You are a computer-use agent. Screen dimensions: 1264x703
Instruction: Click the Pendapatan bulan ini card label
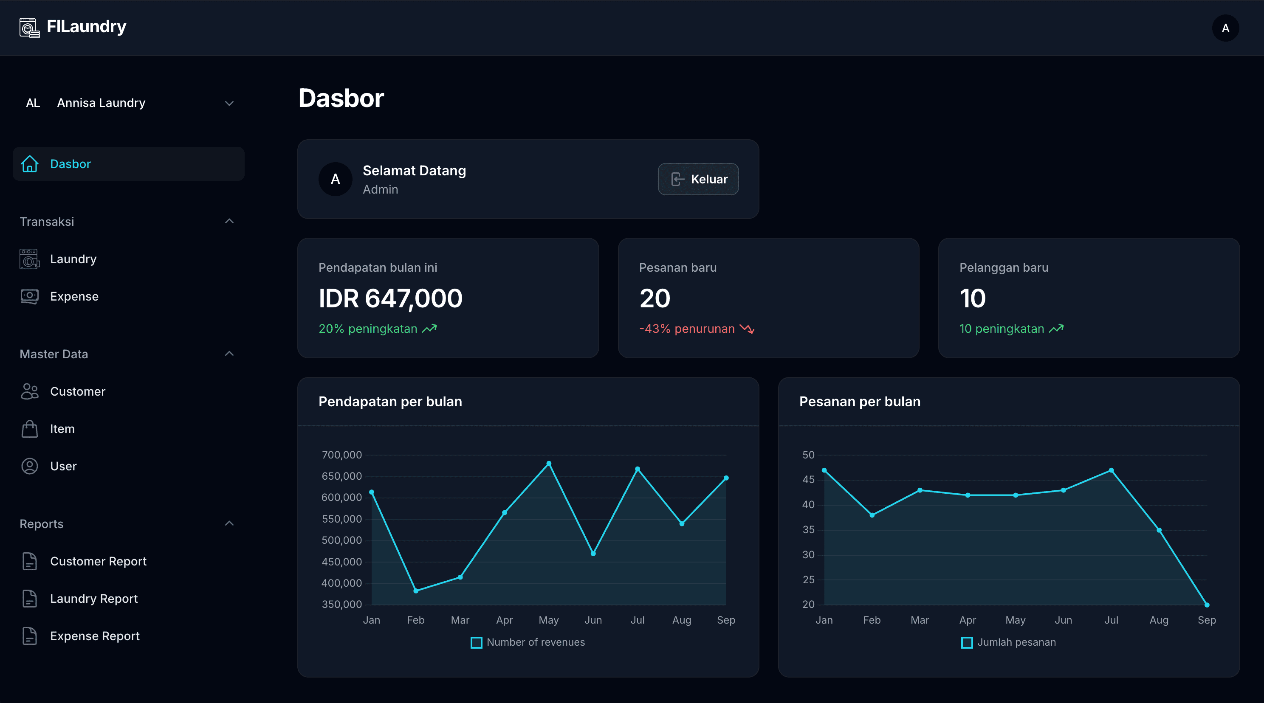point(378,267)
